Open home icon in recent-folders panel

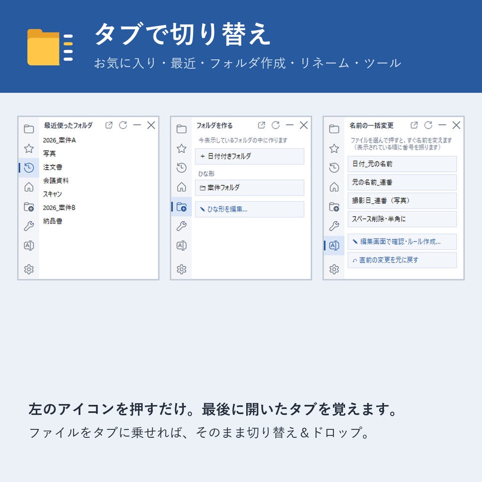point(29,187)
